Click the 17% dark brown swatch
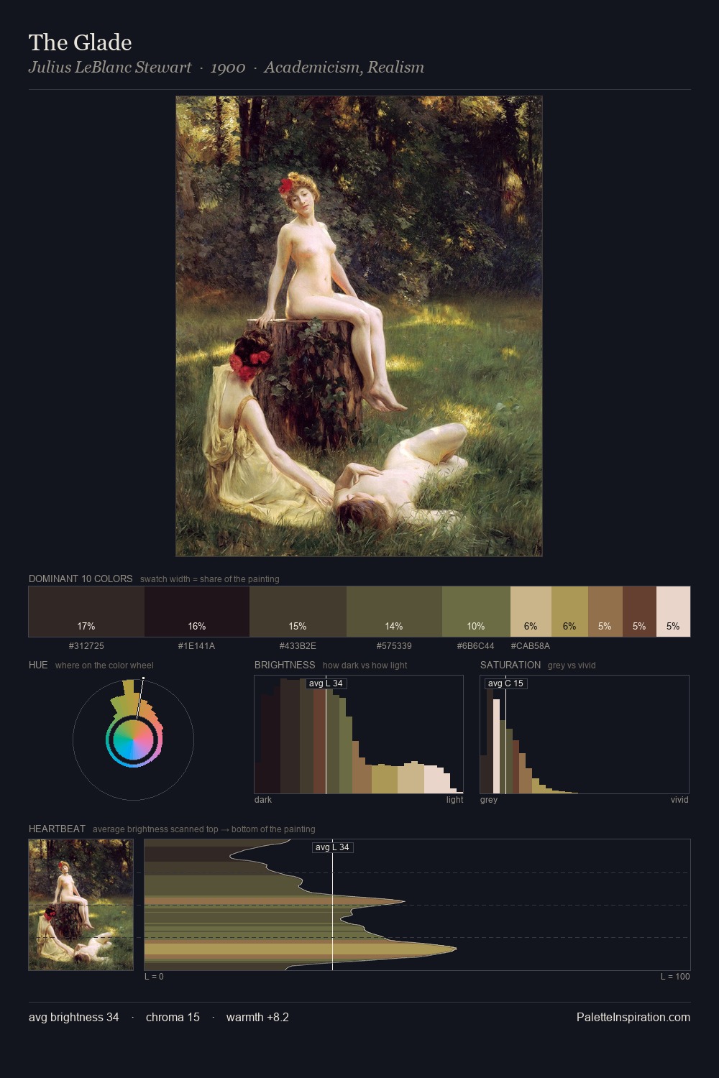719x1078 pixels. click(x=86, y=612)
